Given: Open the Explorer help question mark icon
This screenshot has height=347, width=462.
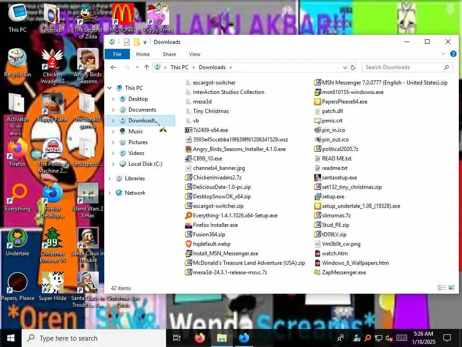Looking at the screenshot, I should tap(453, 54).
